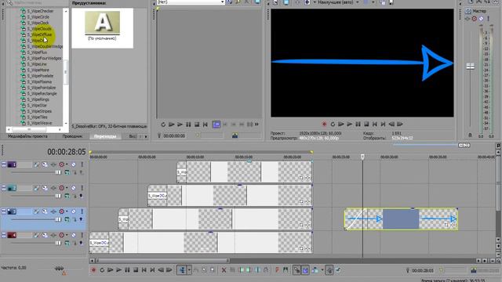Screen dimensions: 502x282
Task: Stop playback in video preview window
Action: point(366,124)
